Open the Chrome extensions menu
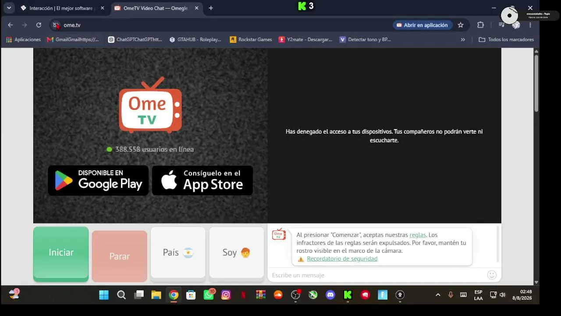 click(x=480, y=25)
